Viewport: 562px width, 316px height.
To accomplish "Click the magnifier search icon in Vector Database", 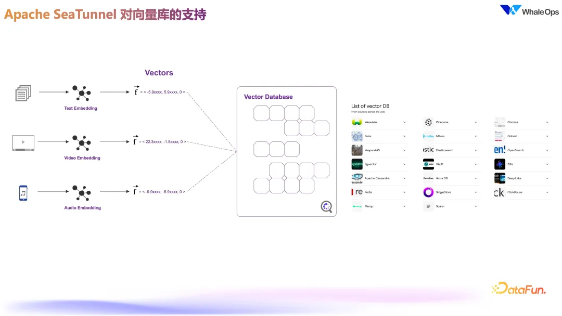I will (x=326, y=206).
